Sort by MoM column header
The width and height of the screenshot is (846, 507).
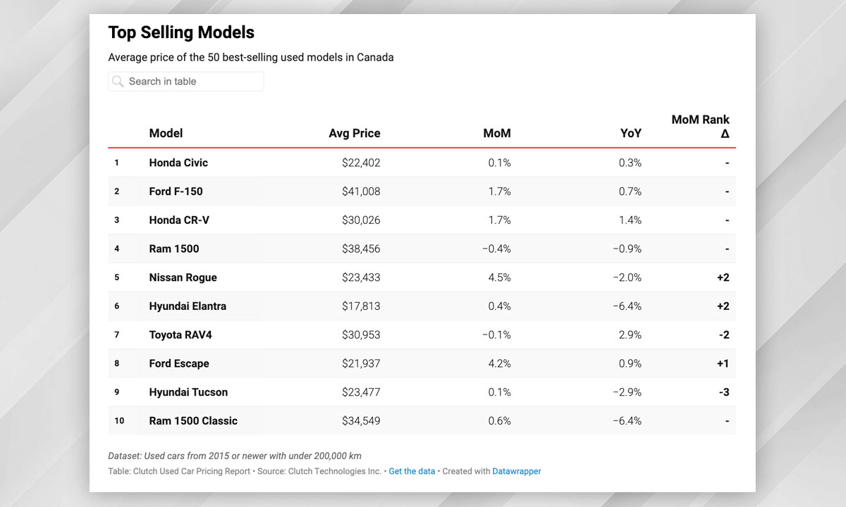coord(496,133)
